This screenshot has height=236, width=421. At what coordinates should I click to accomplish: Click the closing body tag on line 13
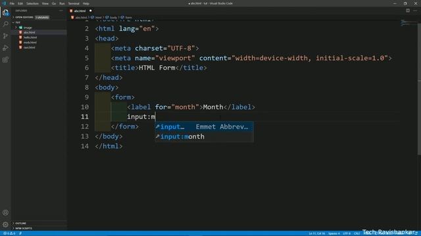pos(109,136)
